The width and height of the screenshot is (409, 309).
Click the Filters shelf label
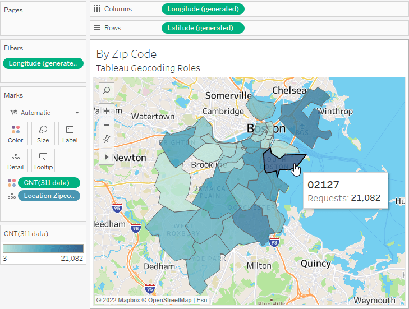click(13, 48)
